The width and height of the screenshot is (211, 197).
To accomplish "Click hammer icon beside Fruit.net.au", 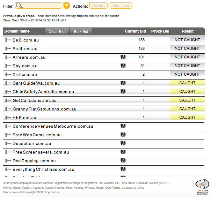I will [8, 49].
